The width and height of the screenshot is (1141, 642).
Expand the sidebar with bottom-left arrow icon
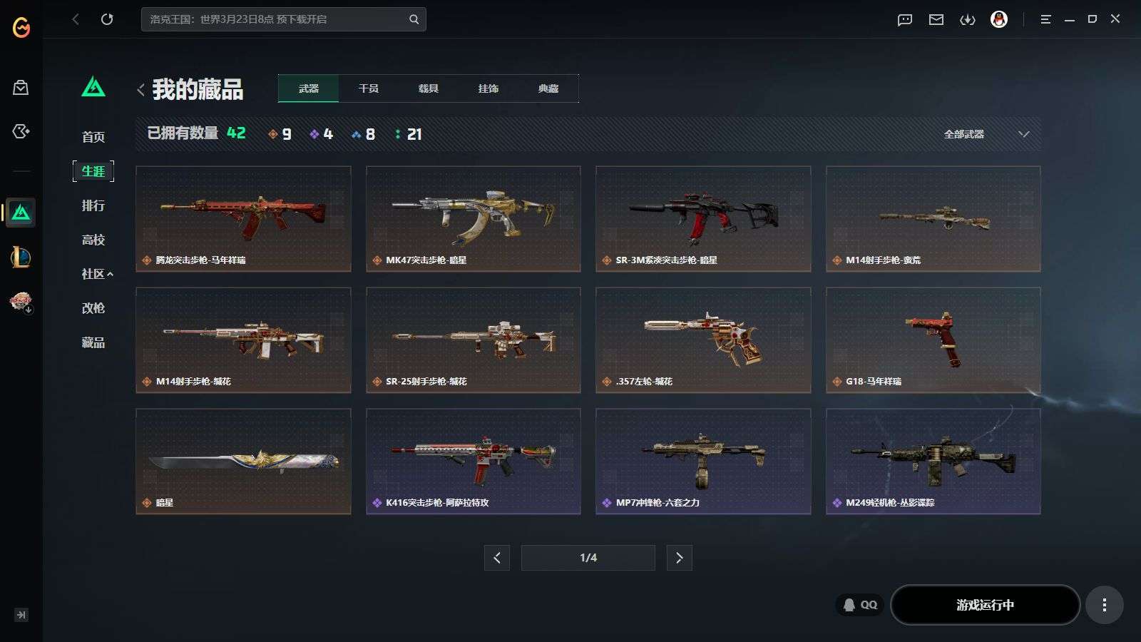(x=21, y=615)
